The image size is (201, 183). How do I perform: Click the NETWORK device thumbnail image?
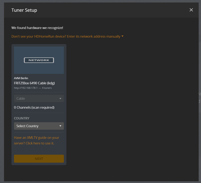(x=39, y=60)
